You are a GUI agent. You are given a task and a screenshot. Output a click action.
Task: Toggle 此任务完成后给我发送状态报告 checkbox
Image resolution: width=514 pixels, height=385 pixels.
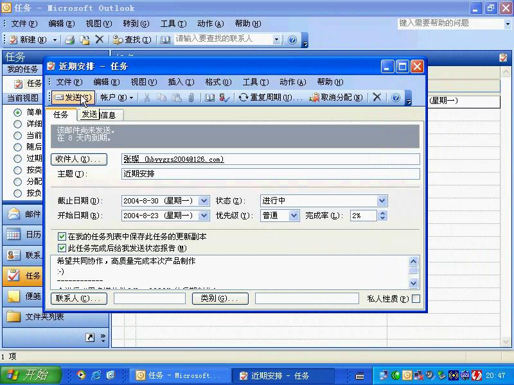point(62,248)
